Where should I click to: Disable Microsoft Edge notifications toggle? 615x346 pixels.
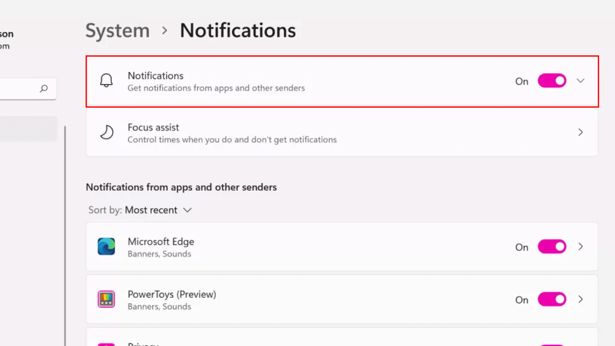(x=551, y=247)
